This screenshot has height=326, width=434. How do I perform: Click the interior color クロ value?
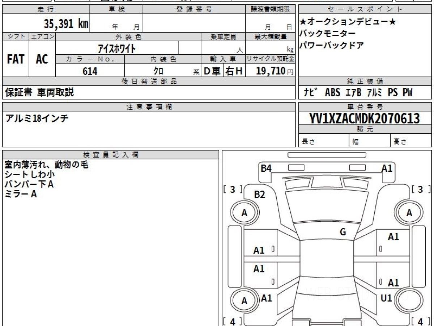(158, 71)
